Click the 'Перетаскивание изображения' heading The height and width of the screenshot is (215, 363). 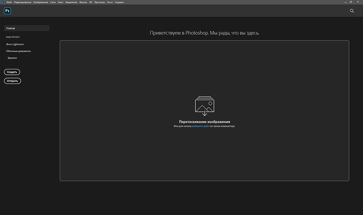[205, 122]
